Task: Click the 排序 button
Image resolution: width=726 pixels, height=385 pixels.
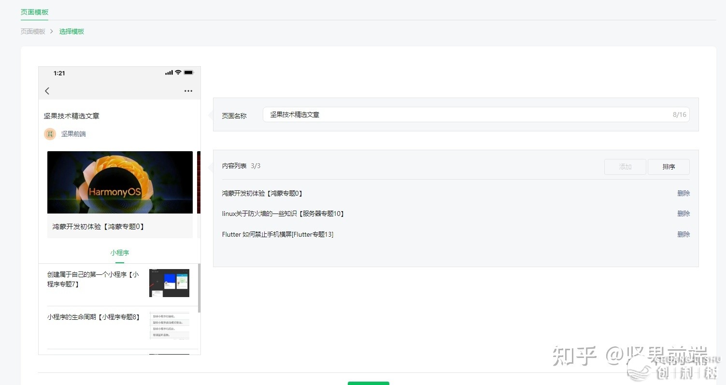Action: (x=669, y=167)
